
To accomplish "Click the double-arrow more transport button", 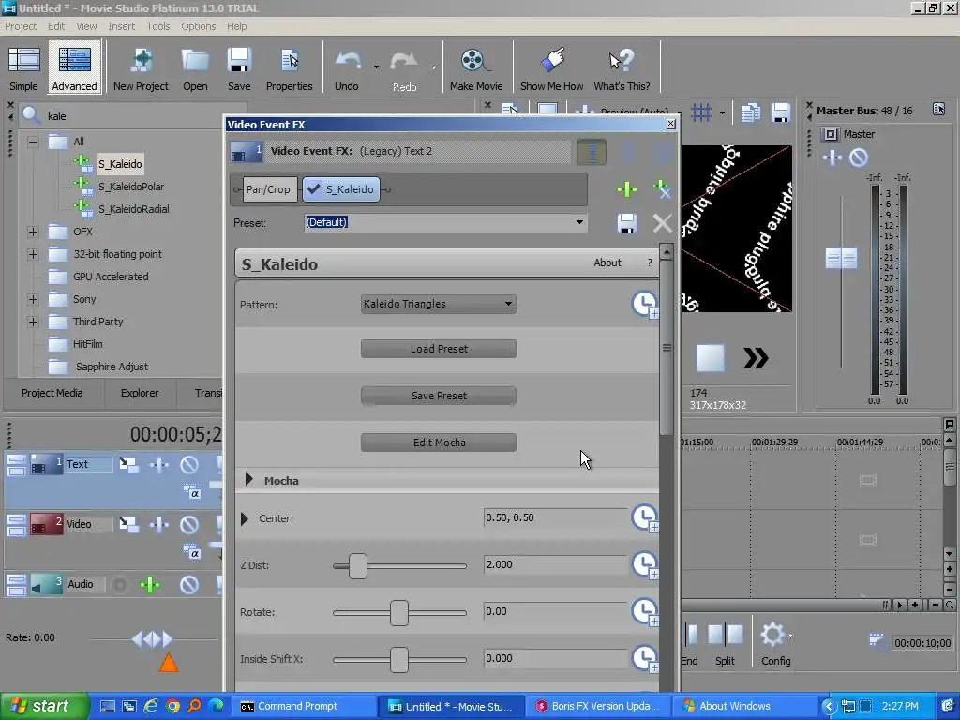I will [756, 358].
